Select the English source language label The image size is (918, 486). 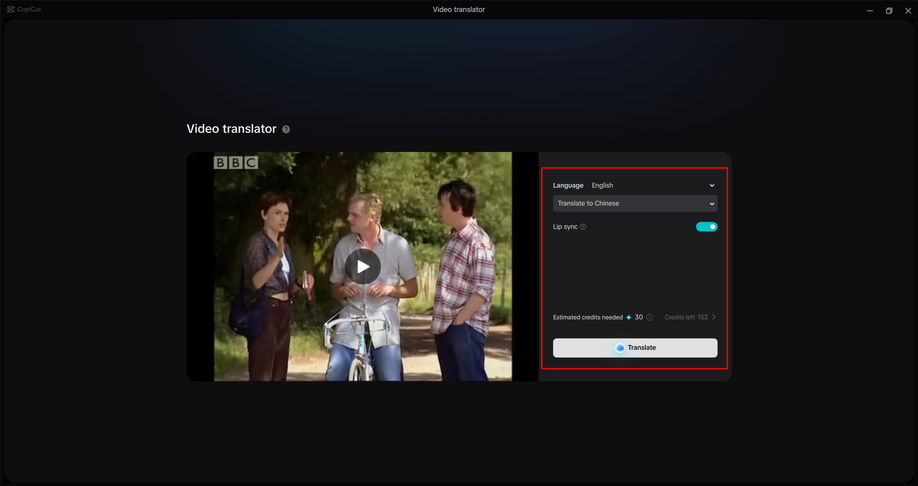602,185
